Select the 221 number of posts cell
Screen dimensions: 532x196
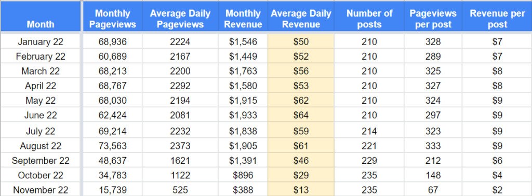369,146
